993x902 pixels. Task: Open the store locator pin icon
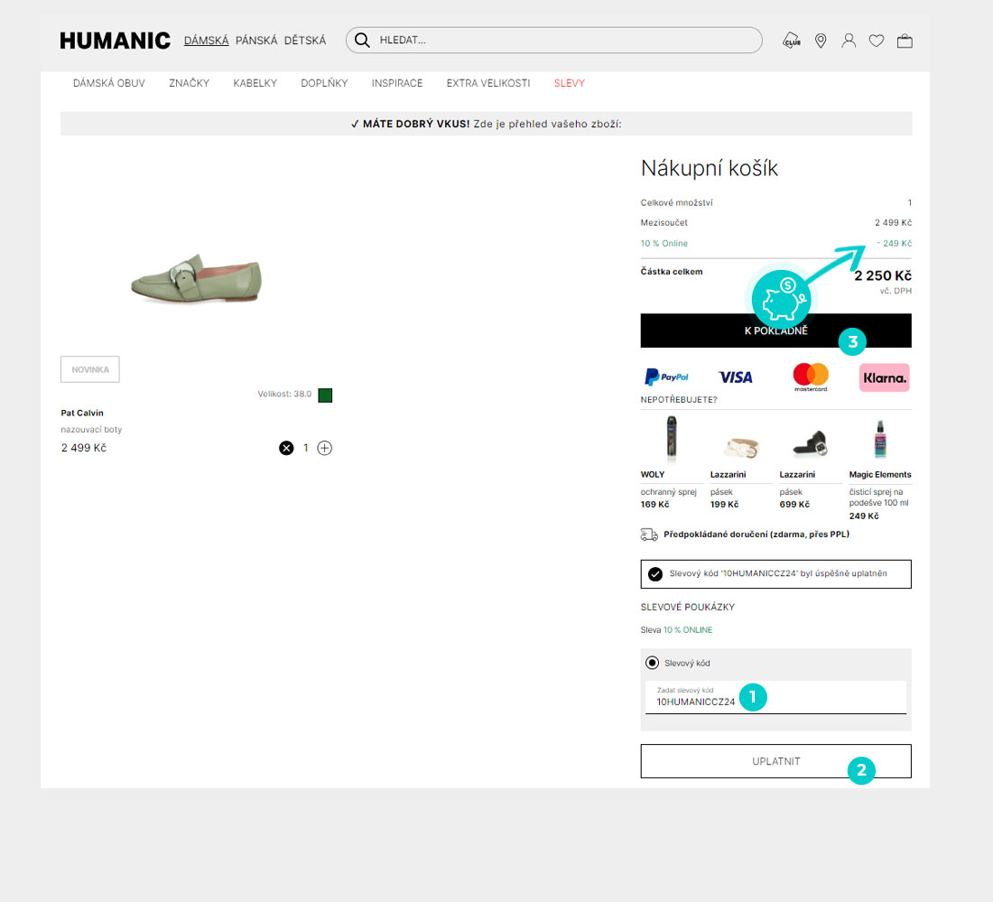821,41
